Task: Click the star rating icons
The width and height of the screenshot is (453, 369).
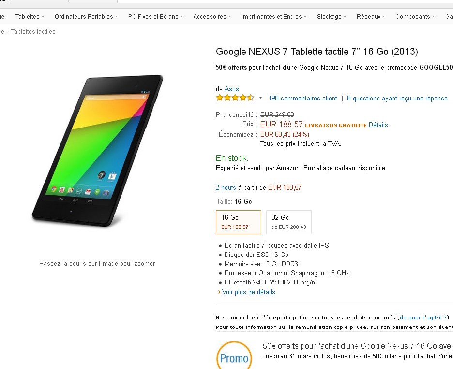Action: 235,98
